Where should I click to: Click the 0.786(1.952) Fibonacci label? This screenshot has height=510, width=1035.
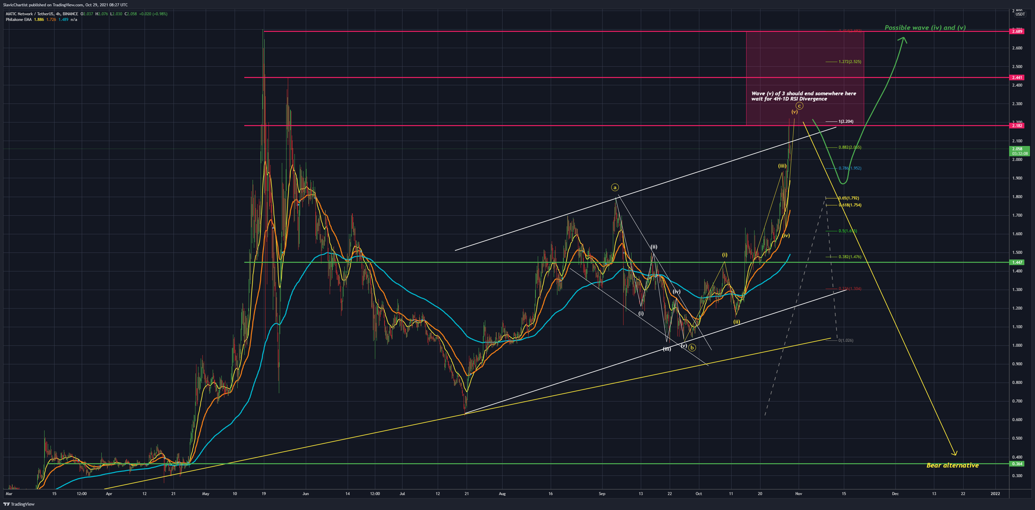coord(850,168)
